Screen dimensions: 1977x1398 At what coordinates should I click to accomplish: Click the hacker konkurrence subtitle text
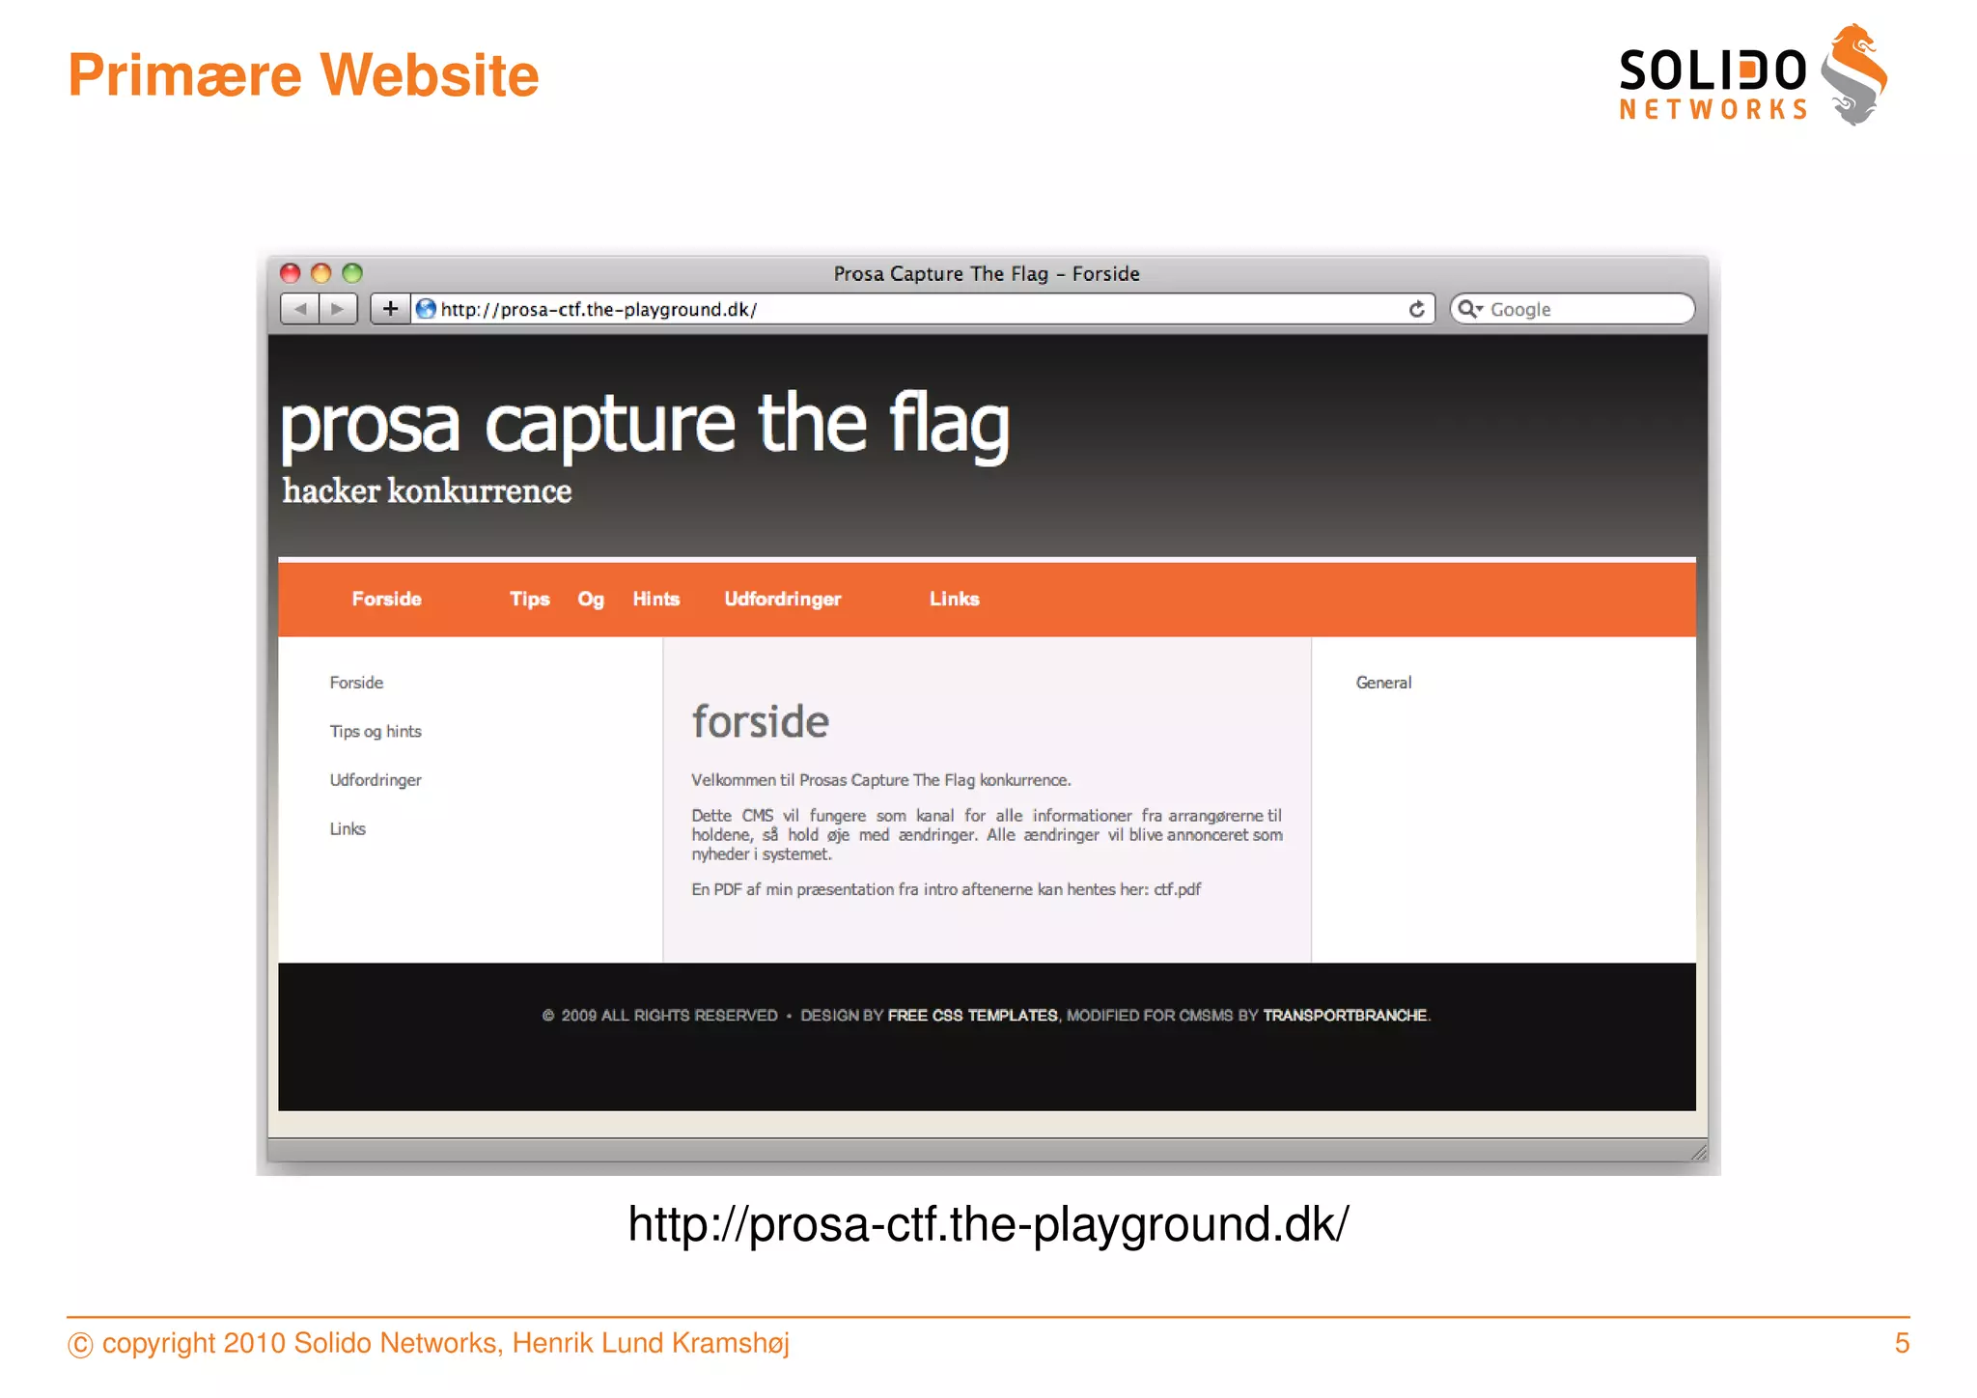click(x=427, y=491)
